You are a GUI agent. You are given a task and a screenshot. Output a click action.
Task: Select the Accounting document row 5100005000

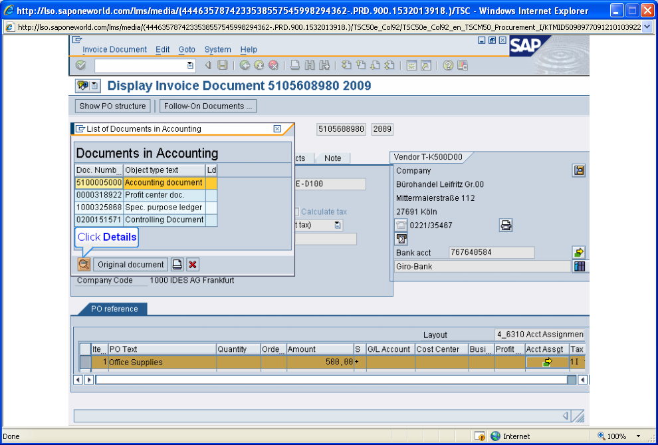(146, 183)
